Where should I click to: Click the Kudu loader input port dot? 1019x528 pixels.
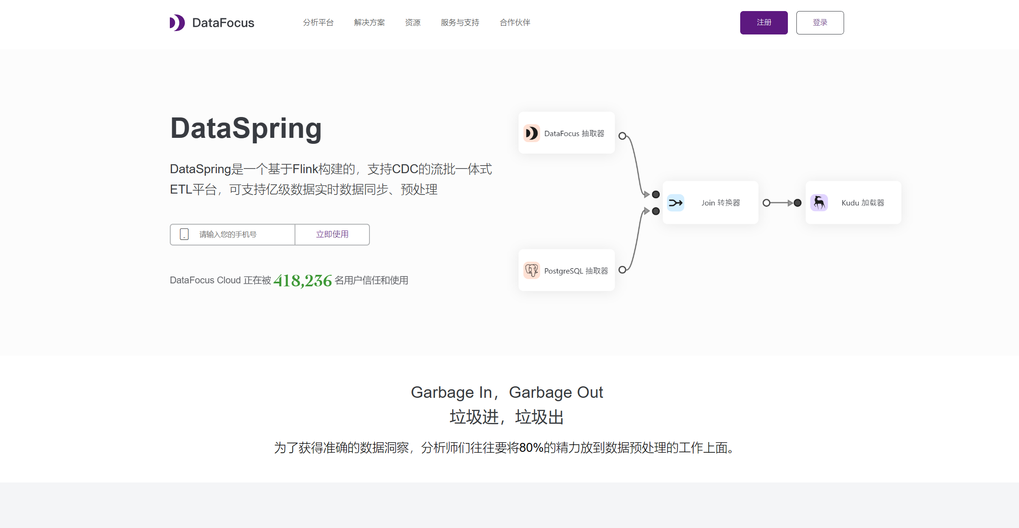pos(798,203)
